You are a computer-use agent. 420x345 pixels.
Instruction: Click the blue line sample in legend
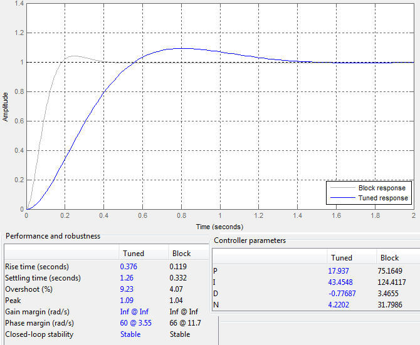[342, 198]
